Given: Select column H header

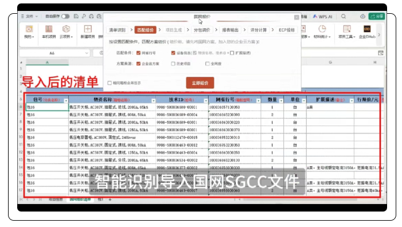Looking at the screenshot, I should (374, 62).
